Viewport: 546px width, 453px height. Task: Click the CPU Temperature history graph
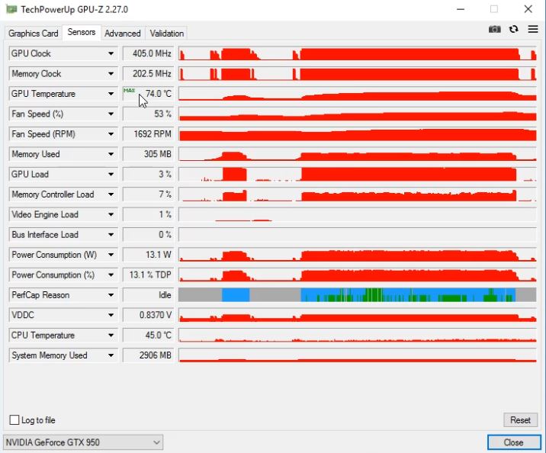358,336
